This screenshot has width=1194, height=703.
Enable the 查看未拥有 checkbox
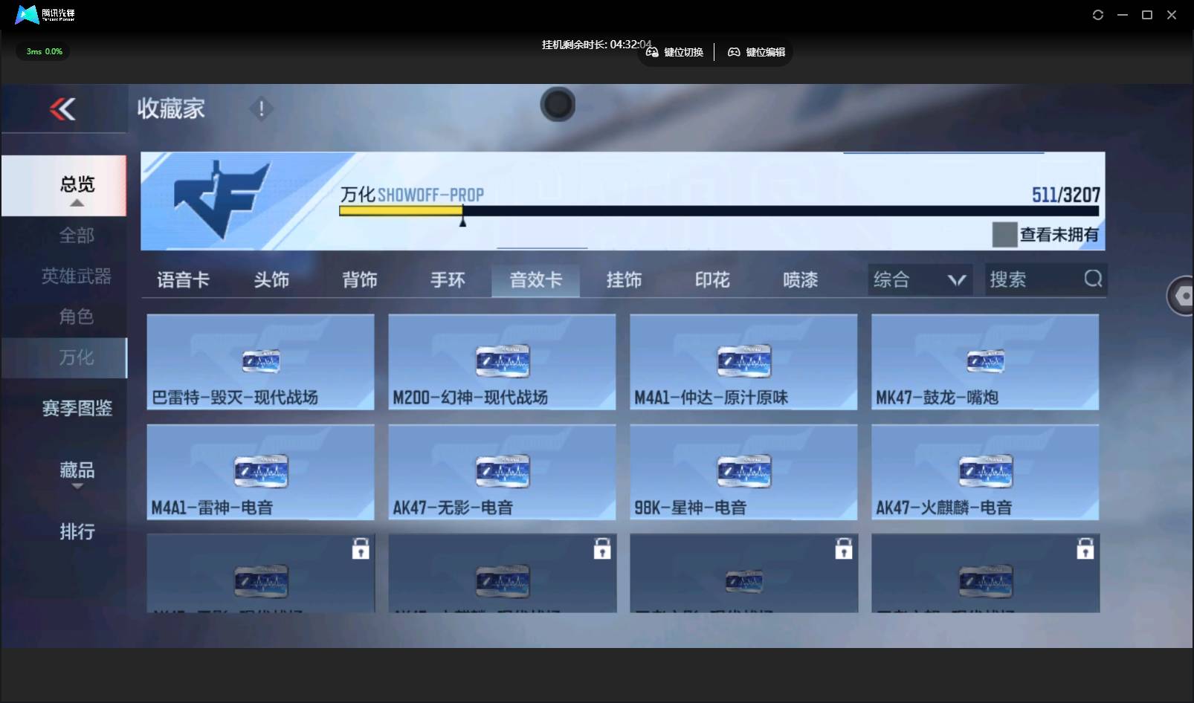(x=1005, y=235)
